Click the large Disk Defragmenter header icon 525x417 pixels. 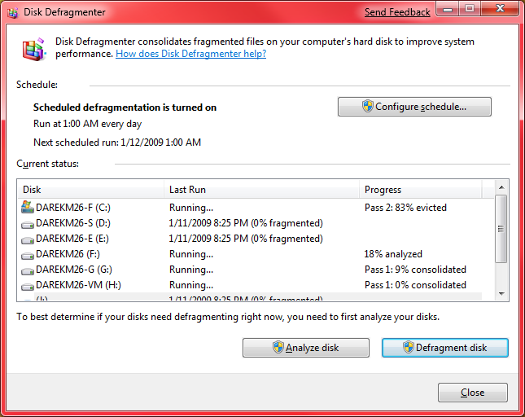click(34, 50)
